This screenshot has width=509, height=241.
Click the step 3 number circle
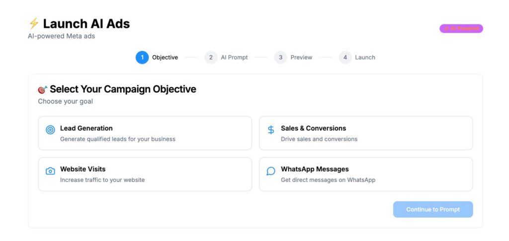pos(280,58)
